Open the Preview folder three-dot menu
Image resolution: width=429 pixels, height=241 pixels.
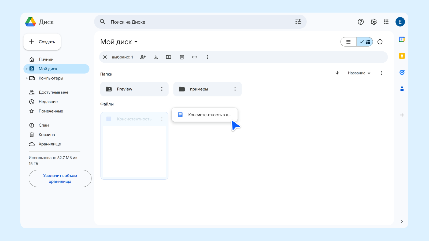(162, 89)
